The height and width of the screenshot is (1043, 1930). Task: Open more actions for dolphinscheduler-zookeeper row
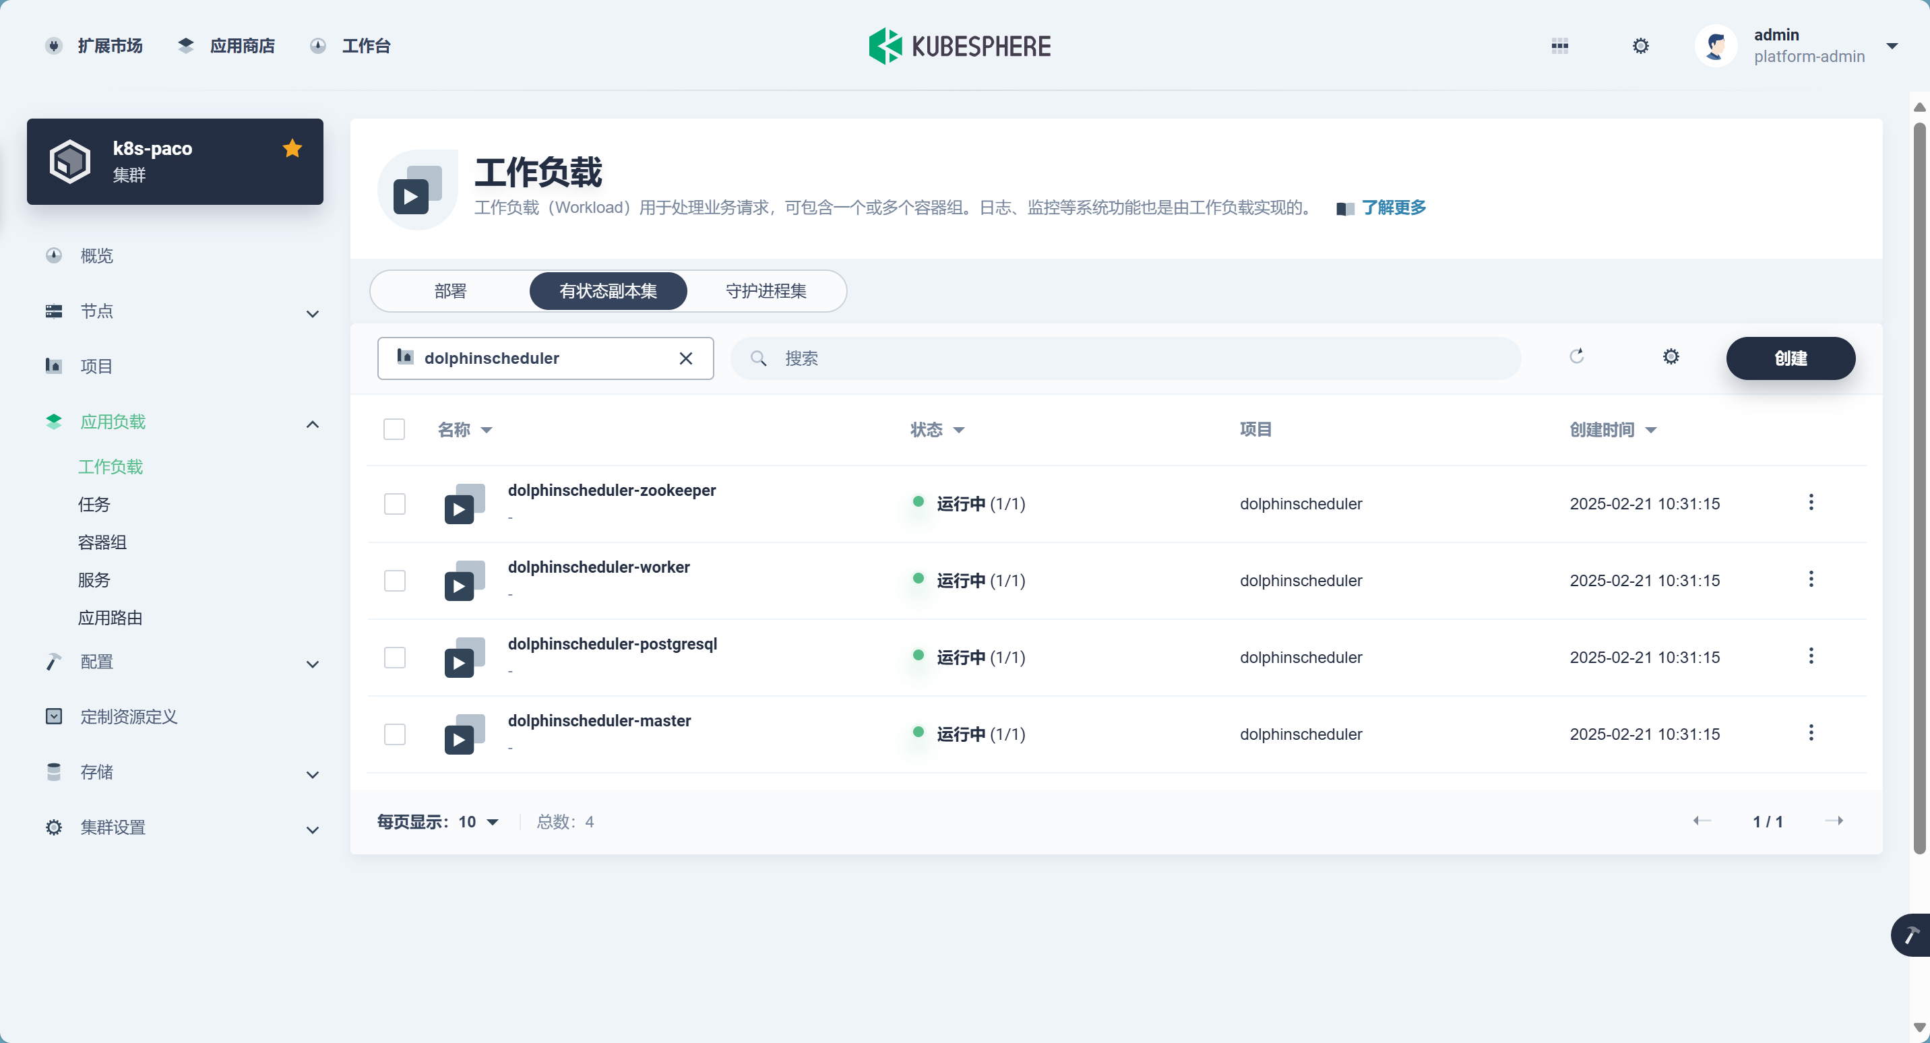(x=1811, y=503)
